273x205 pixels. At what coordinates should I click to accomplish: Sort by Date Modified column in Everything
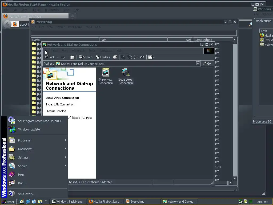tap(213, 40)
